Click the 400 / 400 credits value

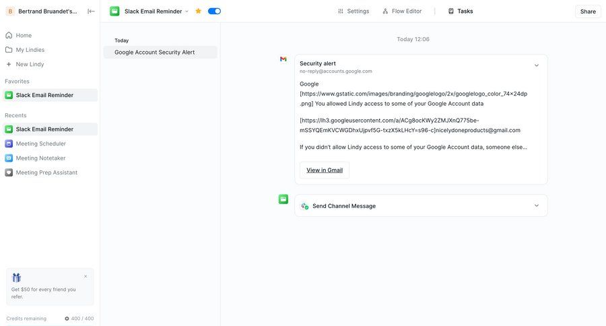coord(82,319)
